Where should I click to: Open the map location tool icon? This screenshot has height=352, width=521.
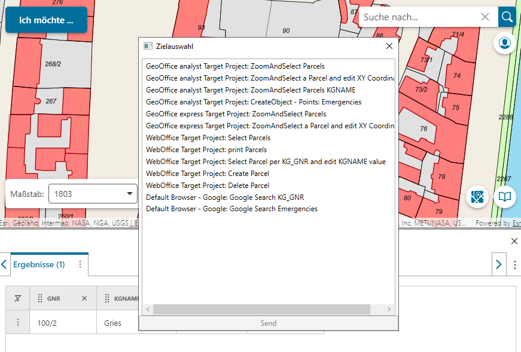477,197
